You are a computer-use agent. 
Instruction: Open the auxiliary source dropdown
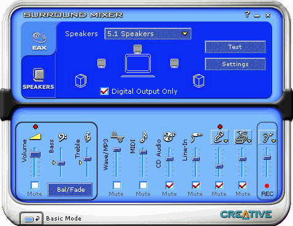[x=243, y=137]
